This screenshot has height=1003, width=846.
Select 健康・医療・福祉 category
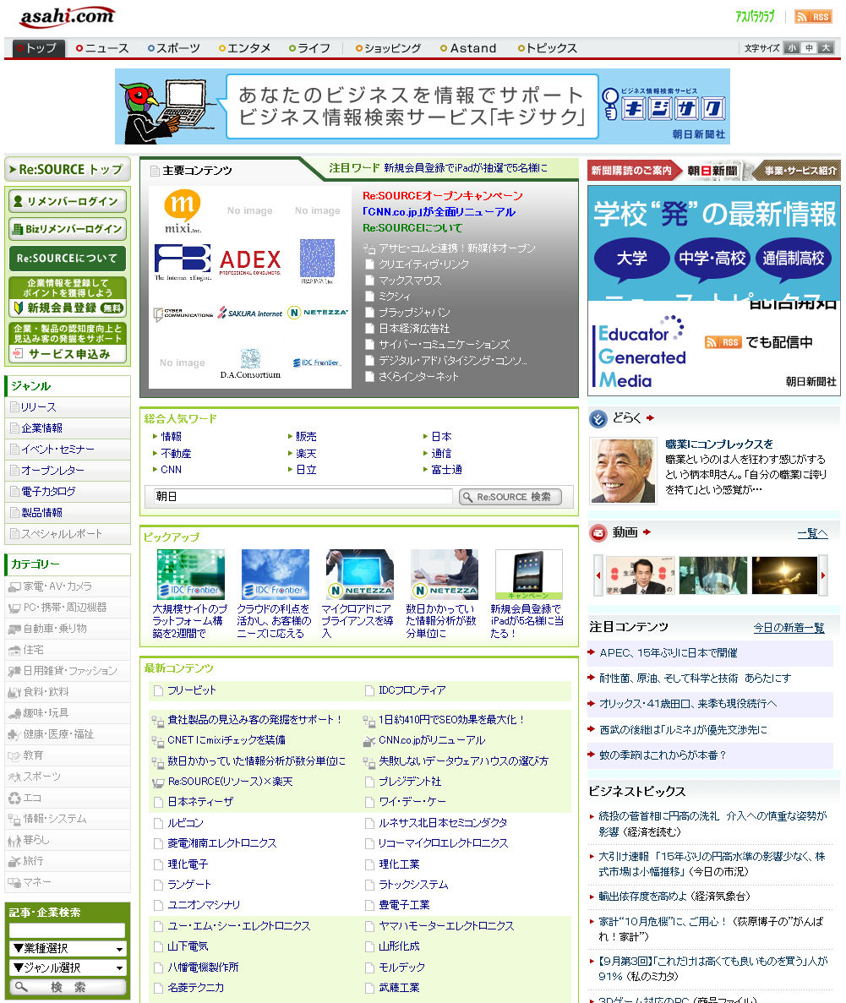coord(68,733)
